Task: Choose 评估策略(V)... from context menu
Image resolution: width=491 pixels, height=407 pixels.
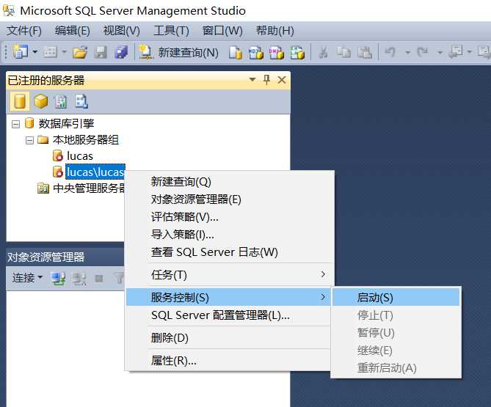Action: [230, 217]
